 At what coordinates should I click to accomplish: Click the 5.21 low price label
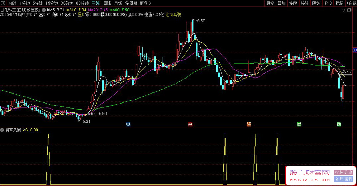86,122
